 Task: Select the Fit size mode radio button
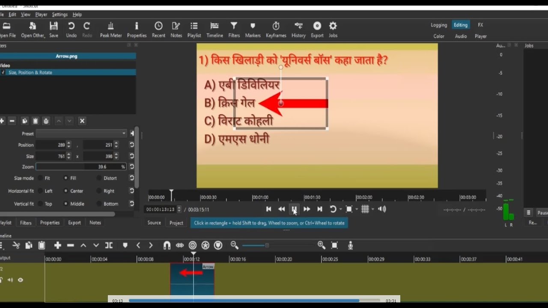click(40, 178)
